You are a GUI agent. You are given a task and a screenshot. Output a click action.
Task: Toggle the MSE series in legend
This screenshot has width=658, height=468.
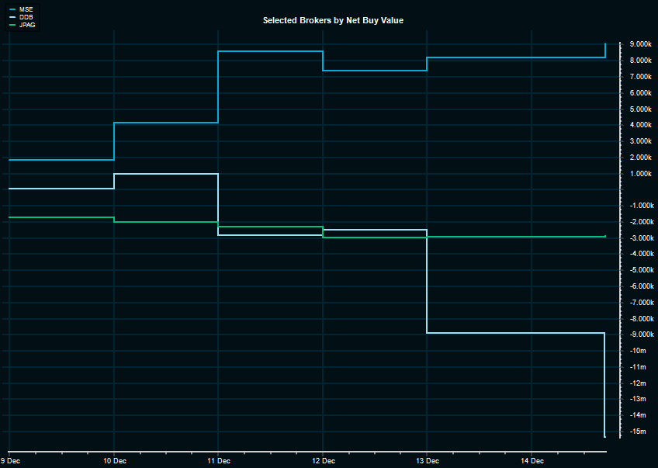26,9
